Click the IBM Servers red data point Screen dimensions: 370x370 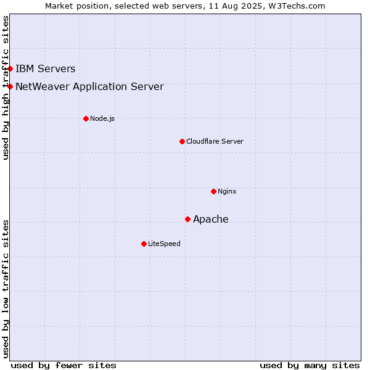pos(10,69)
